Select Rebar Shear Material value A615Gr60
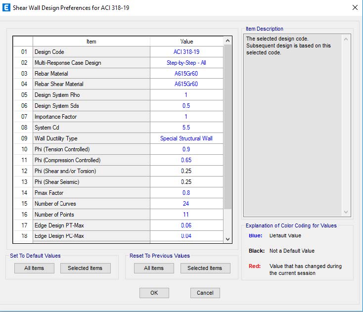363x312 pixels. tap(186, 84)
